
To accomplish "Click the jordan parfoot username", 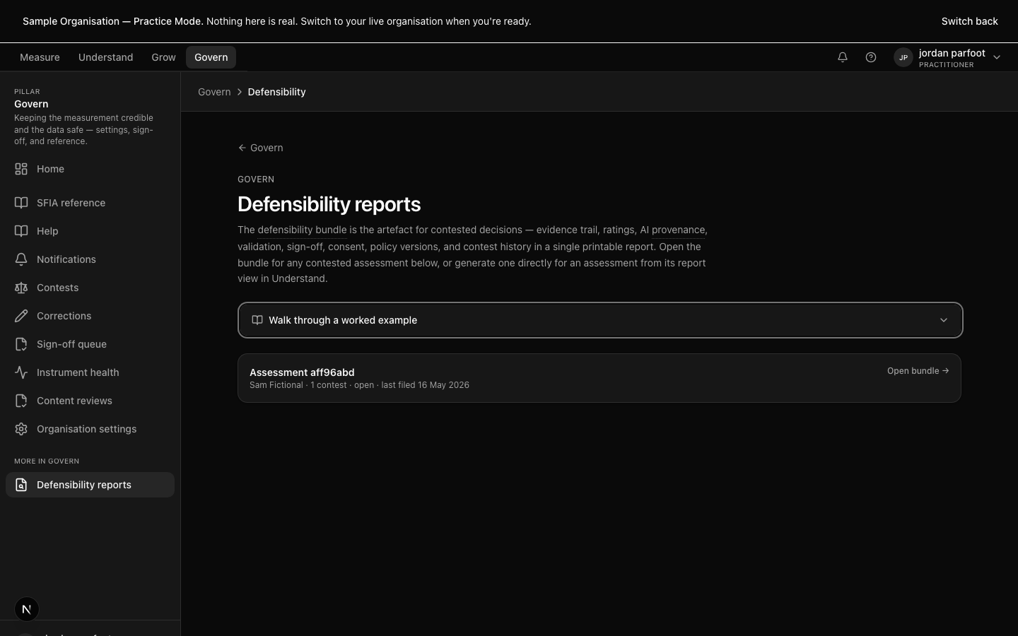I will [952, 53].
